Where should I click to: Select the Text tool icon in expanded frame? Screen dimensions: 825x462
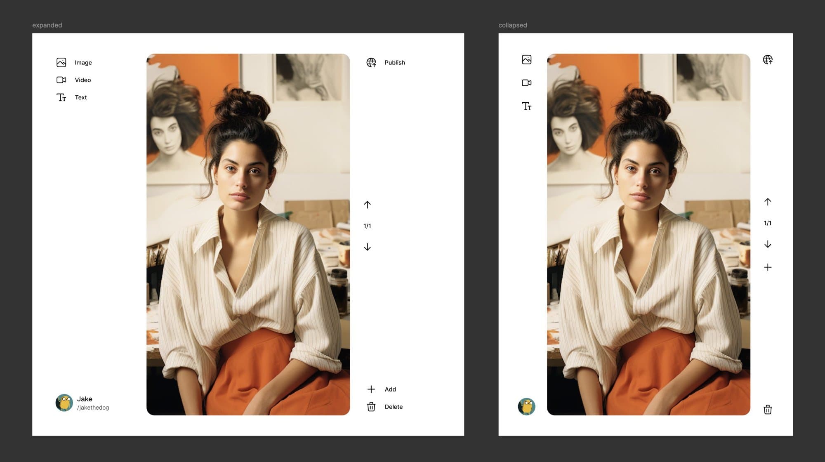click(61, 97)
